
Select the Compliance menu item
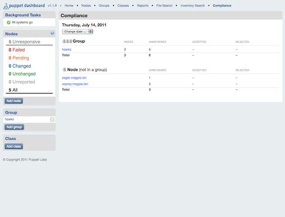tap(222, 5)
